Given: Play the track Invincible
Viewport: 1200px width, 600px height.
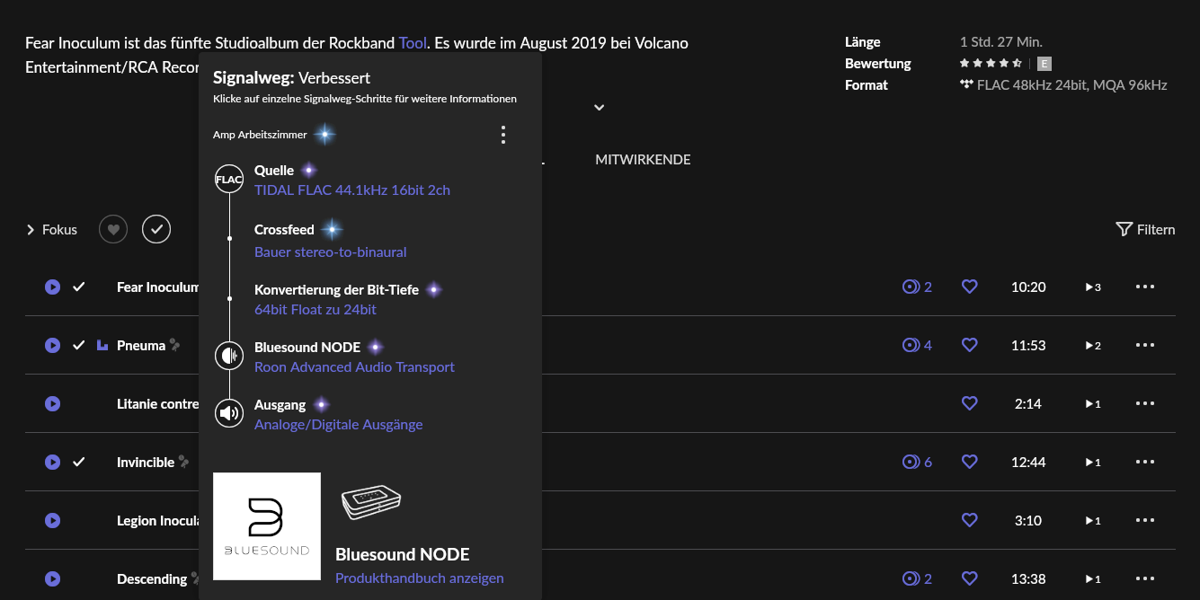Looking at the screenshot, I should tap(52, 463).
